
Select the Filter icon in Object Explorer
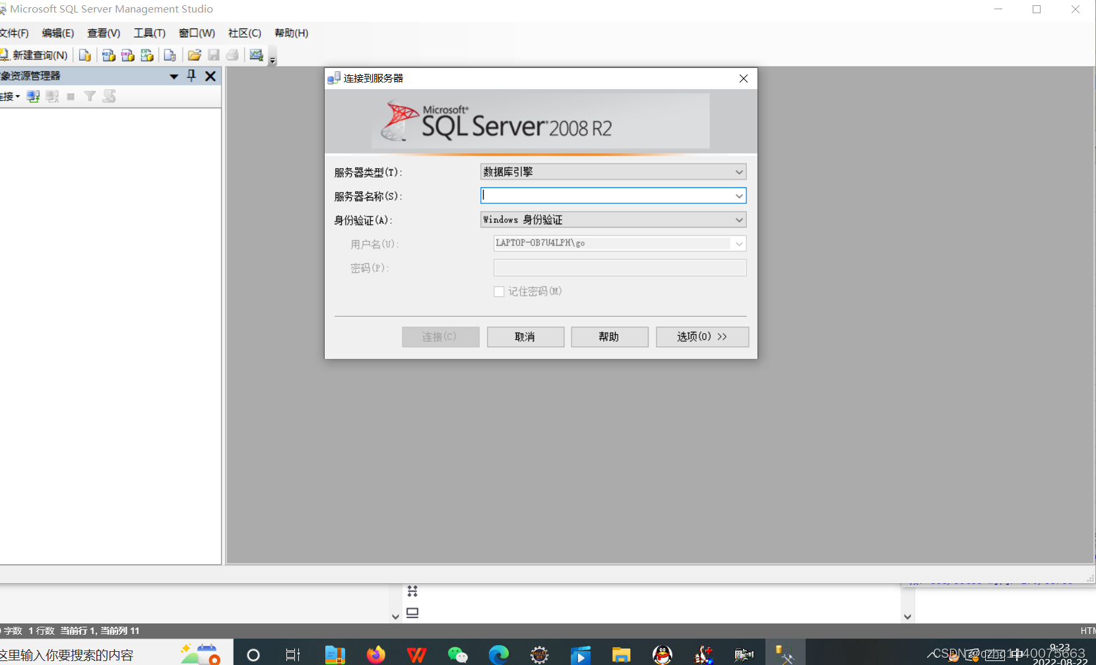point(89,96)
